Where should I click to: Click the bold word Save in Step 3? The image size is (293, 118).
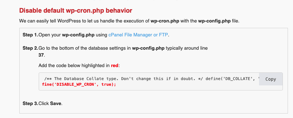tap(56, 103)
